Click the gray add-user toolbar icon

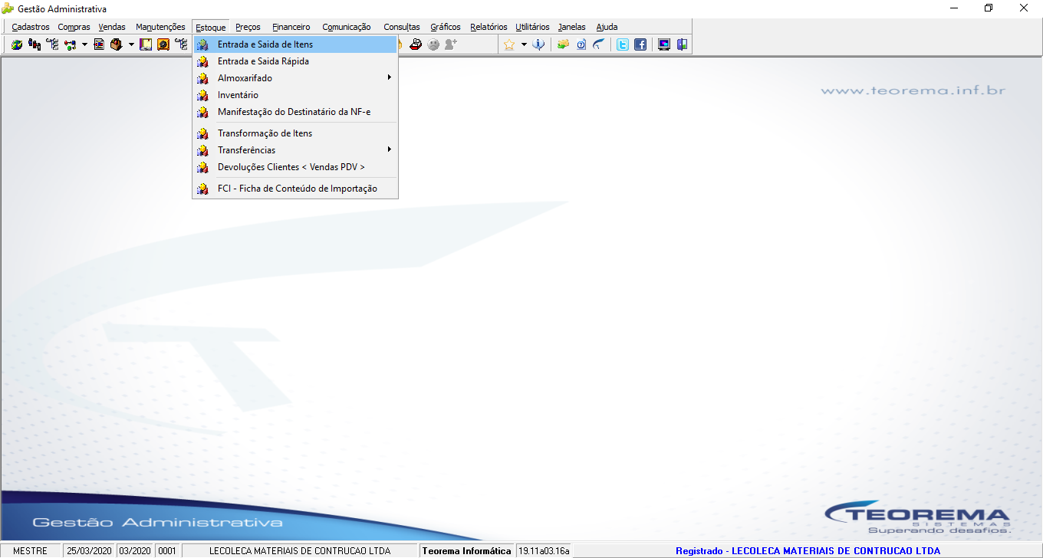pos(451,44)
